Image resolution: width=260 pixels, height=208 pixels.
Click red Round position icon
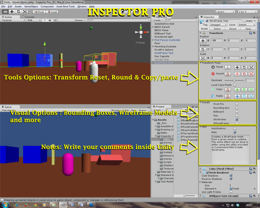237,74
